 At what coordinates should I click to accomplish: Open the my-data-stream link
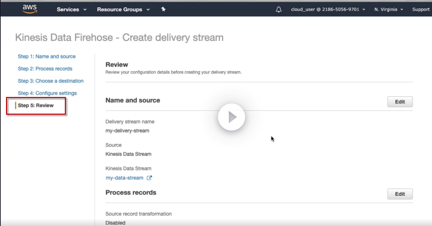coord(124,178)
